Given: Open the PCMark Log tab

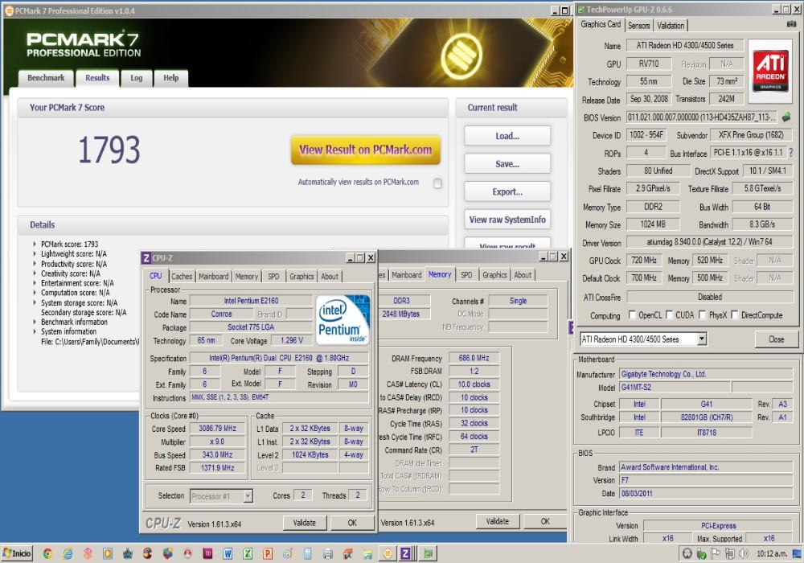Looking at the screenshot, I should click(137, 78).
